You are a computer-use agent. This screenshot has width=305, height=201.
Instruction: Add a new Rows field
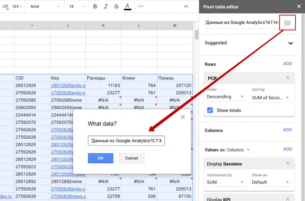click(287, 63)
